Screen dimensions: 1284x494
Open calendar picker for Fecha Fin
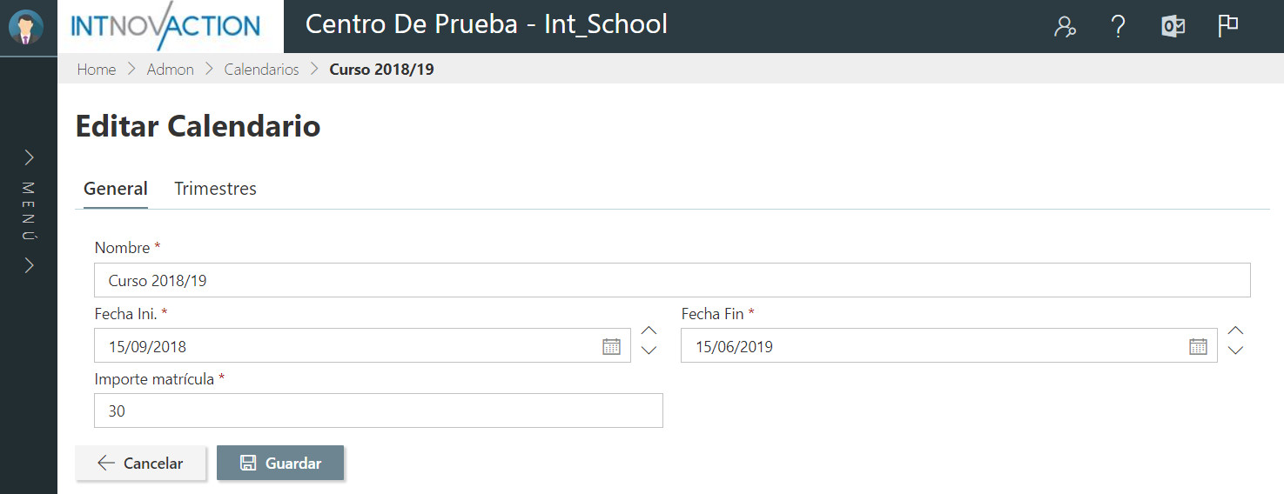[x=1199, y=346]
